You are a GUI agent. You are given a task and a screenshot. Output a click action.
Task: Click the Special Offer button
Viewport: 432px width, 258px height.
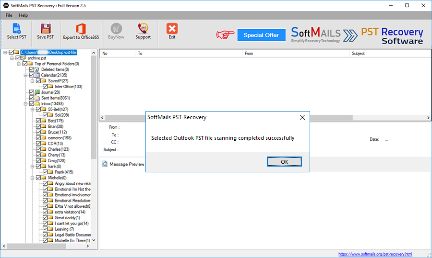(x=261, y=35)
